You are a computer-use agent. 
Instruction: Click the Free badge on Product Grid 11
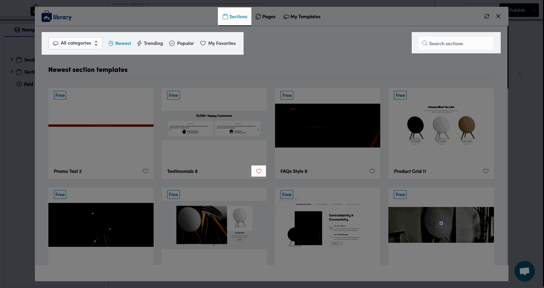pos(400,95)
